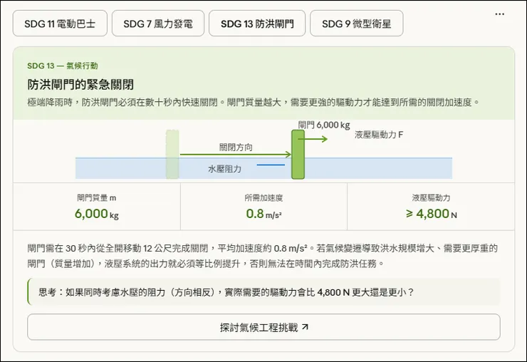Image resolution: width=527 pixels, height=362 pixels.
Task: Click the 液壓驅動力 F label
Action: 379,135
